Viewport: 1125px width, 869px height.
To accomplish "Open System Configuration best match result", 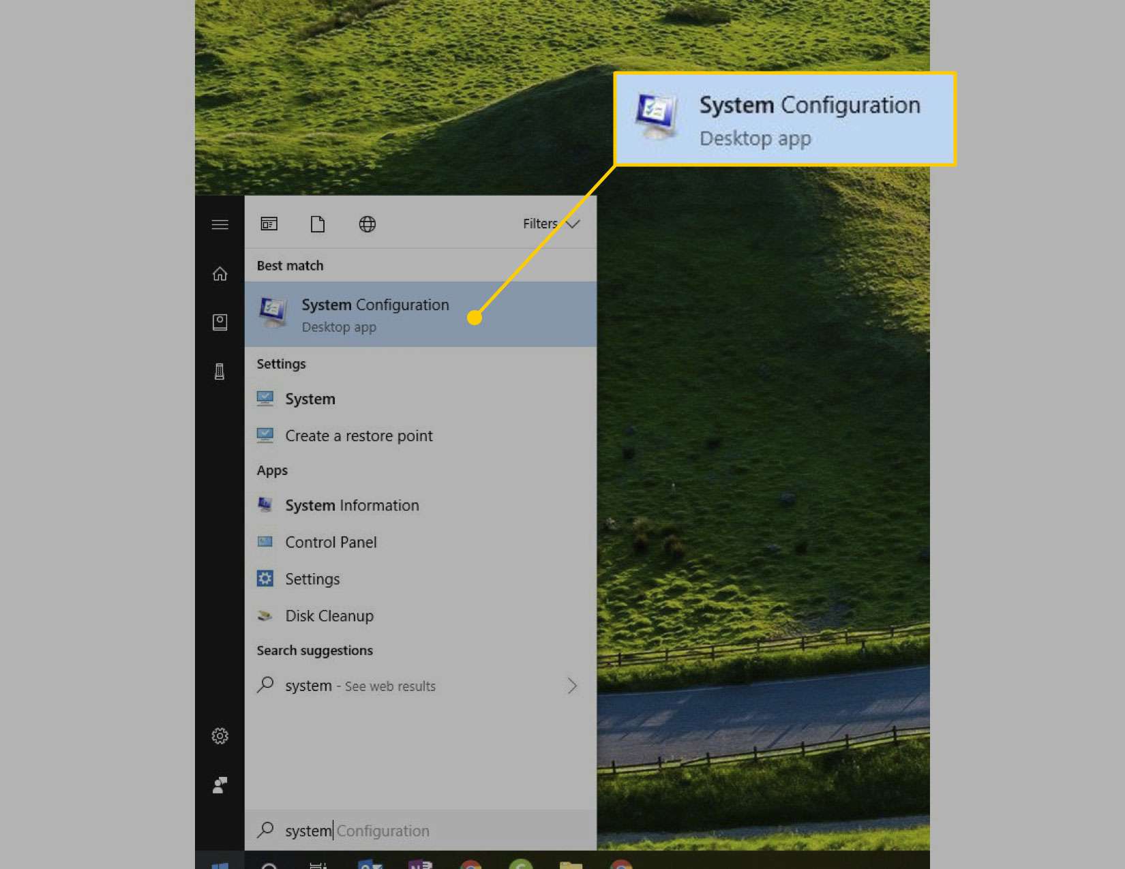I will (x=421, y=314).
